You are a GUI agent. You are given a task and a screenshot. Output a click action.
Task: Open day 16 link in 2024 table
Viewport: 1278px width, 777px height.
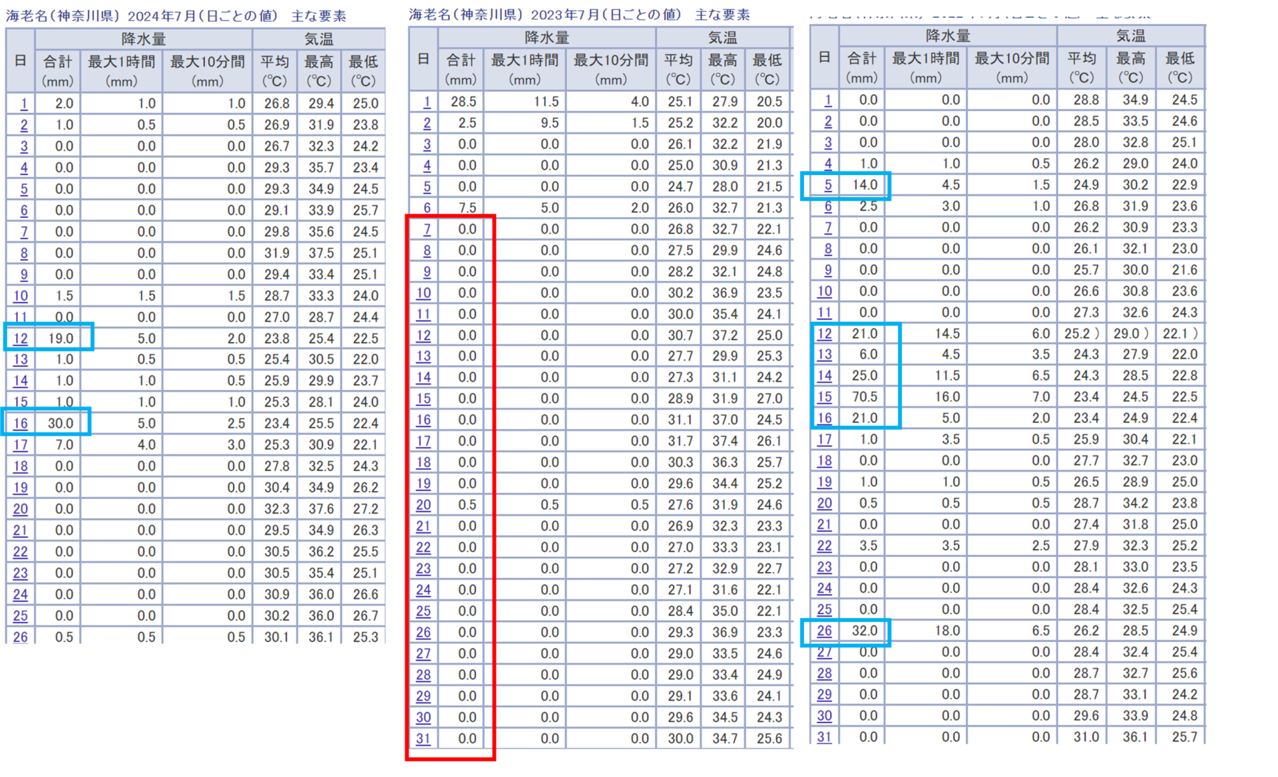coord(21,424)
